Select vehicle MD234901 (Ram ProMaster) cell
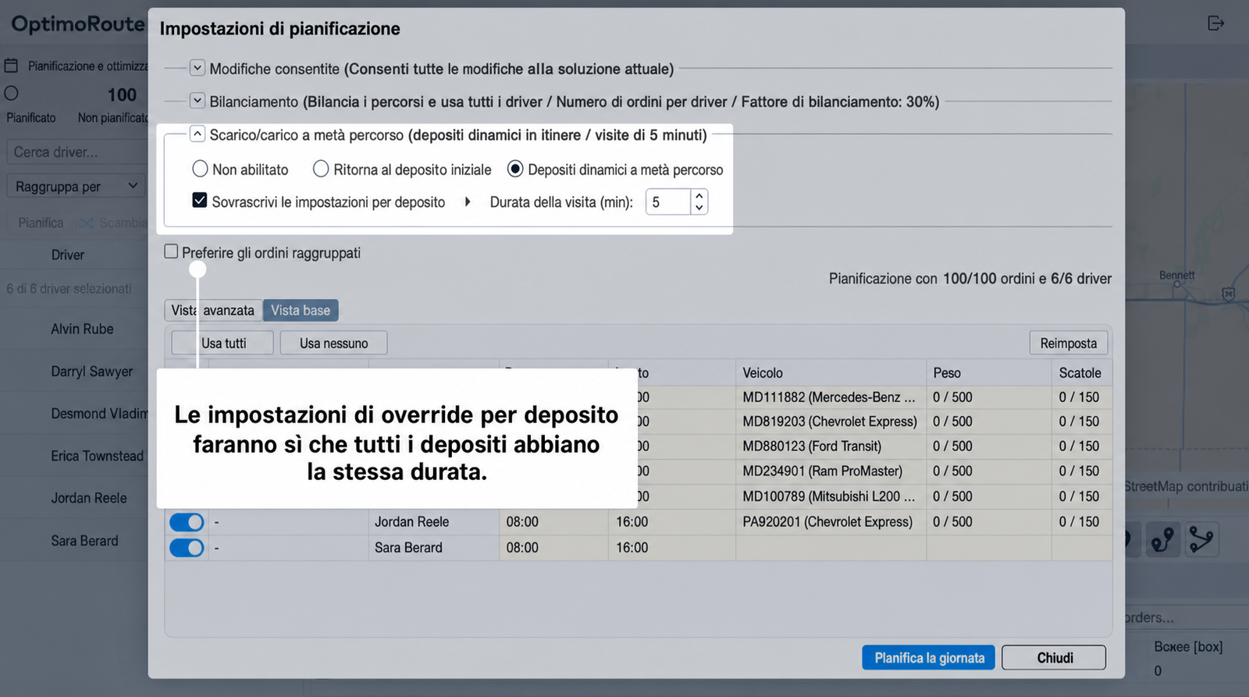Screen dimensions: 1249x697 [831, 471]
